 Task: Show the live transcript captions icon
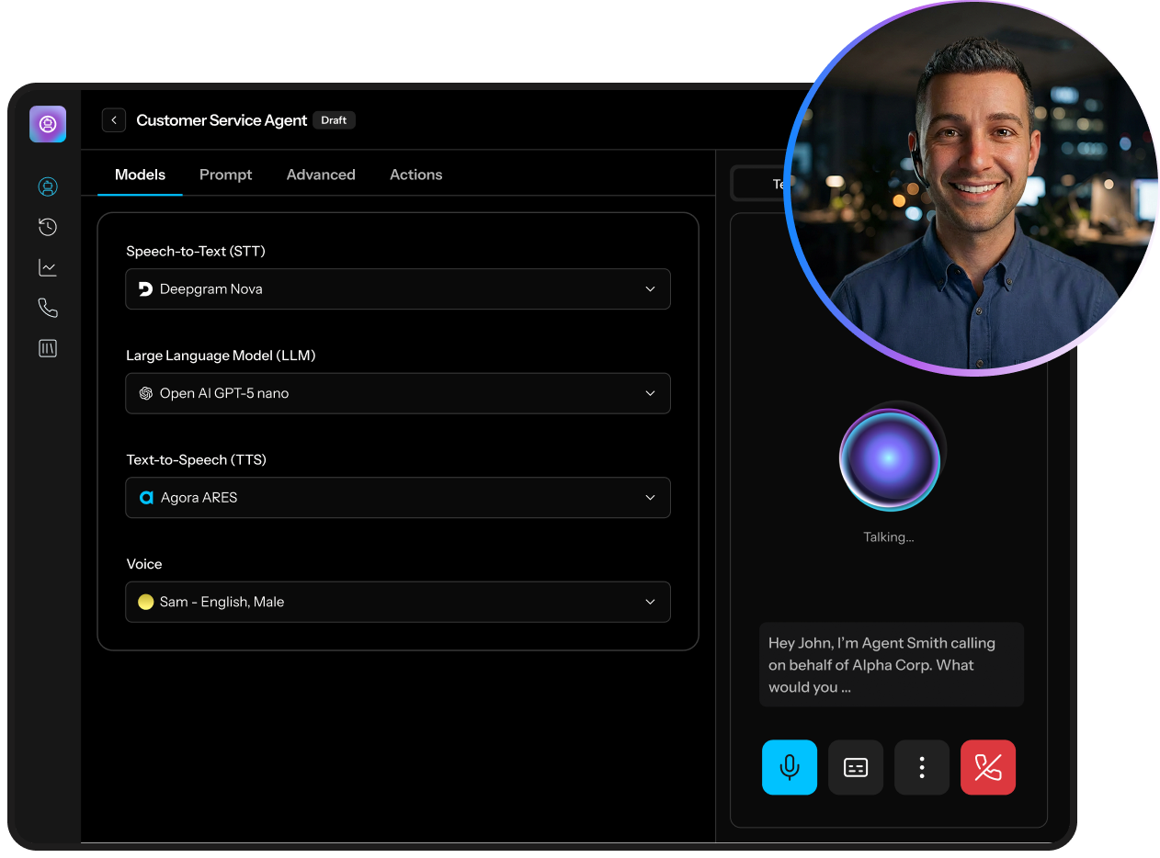[x=855, y=767]
